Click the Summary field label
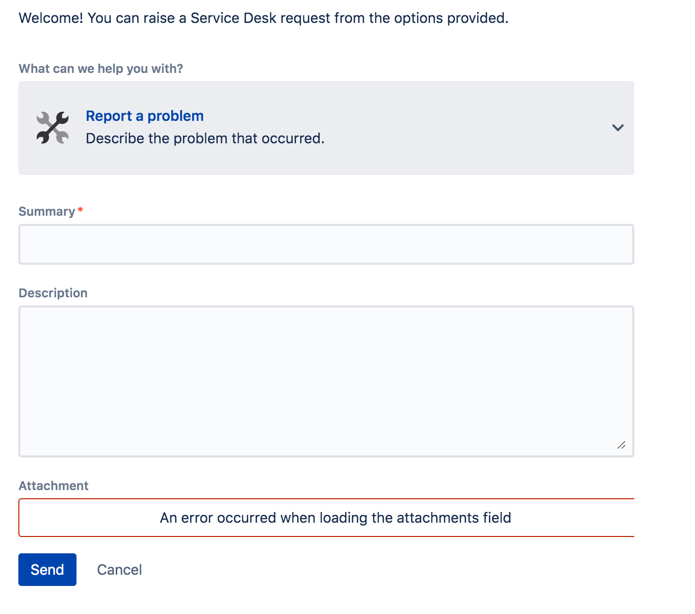This screenshot has width=695, height=614. [x=47, y=212]
